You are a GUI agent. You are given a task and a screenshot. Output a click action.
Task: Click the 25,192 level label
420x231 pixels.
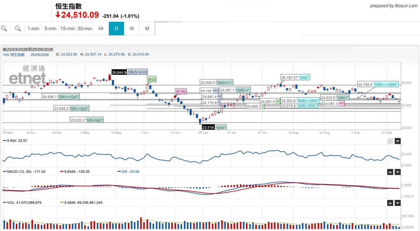pyautogui.click(x=209, y=91)
